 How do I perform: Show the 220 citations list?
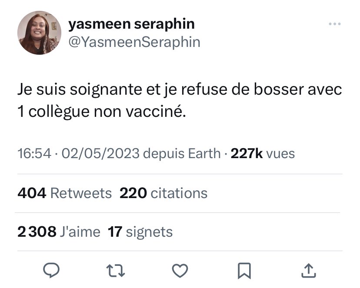click(x=163, y=193)
